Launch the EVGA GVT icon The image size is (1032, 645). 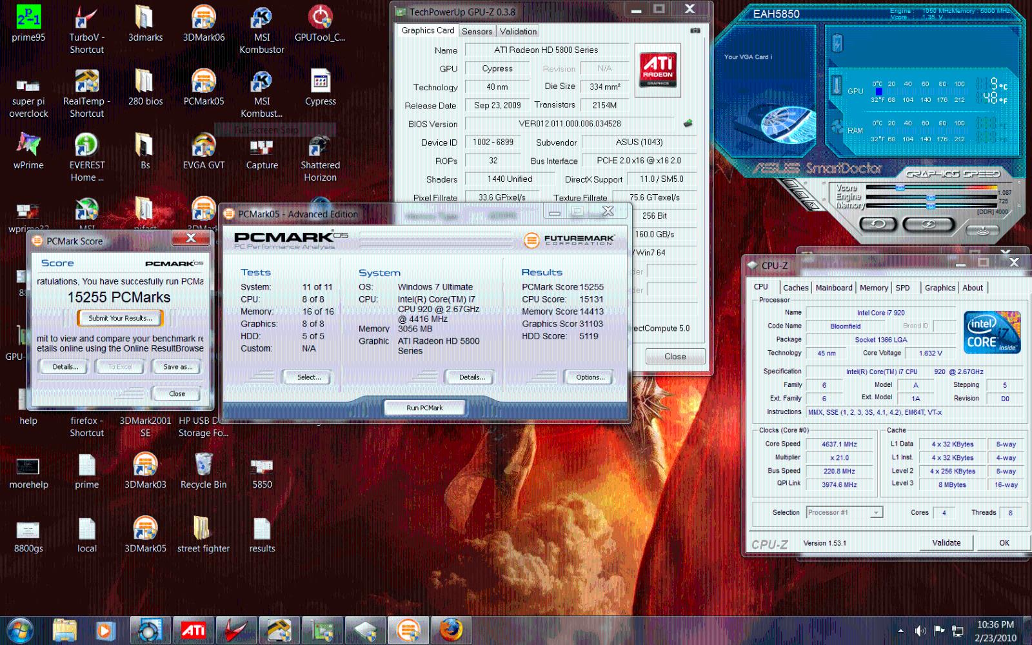click(x=204, y=152)
